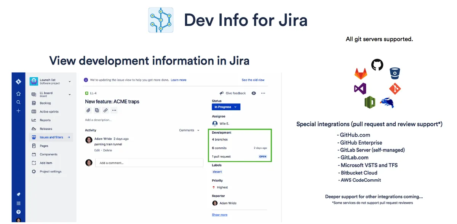Click the create subtask icon
The height and width of the screenshot is (224, 457).
97,110
